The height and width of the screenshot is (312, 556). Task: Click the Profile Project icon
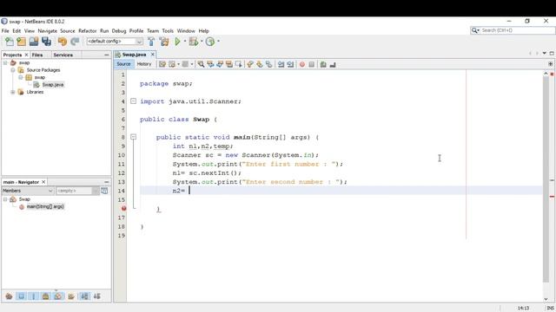coord(210,42)
